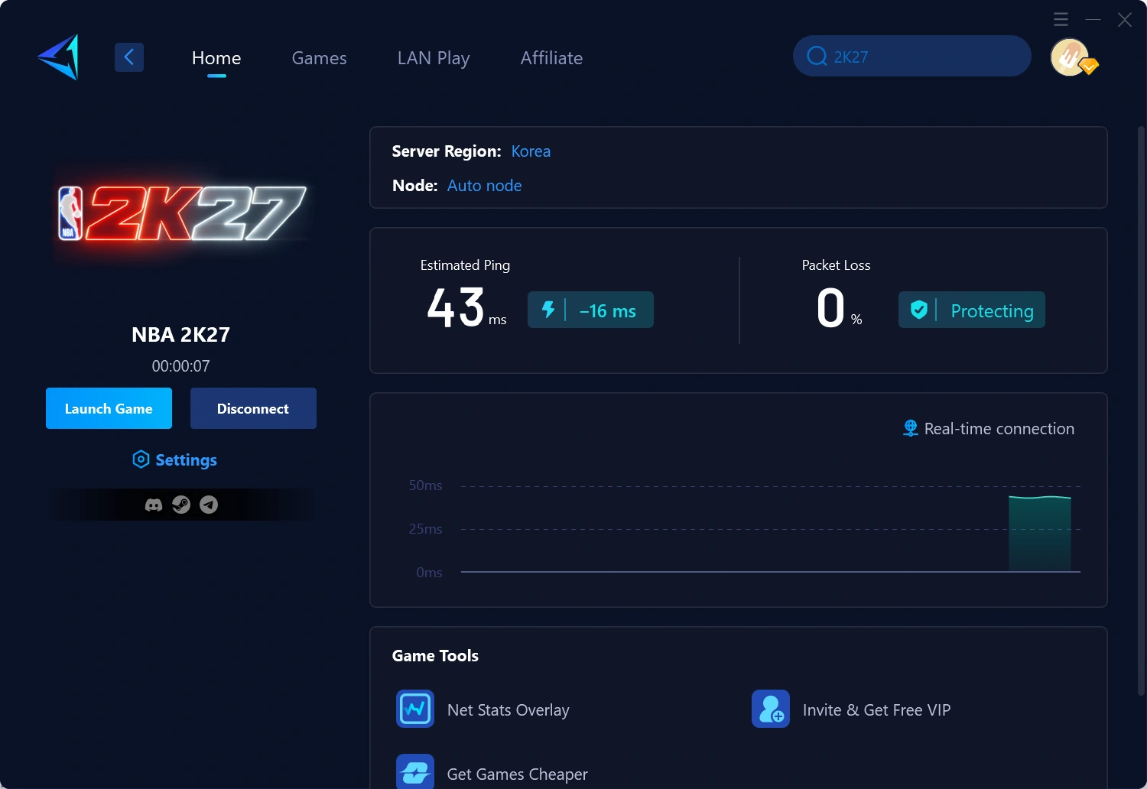
Task: Change server region Korea
Action: [x=531, y=151]
